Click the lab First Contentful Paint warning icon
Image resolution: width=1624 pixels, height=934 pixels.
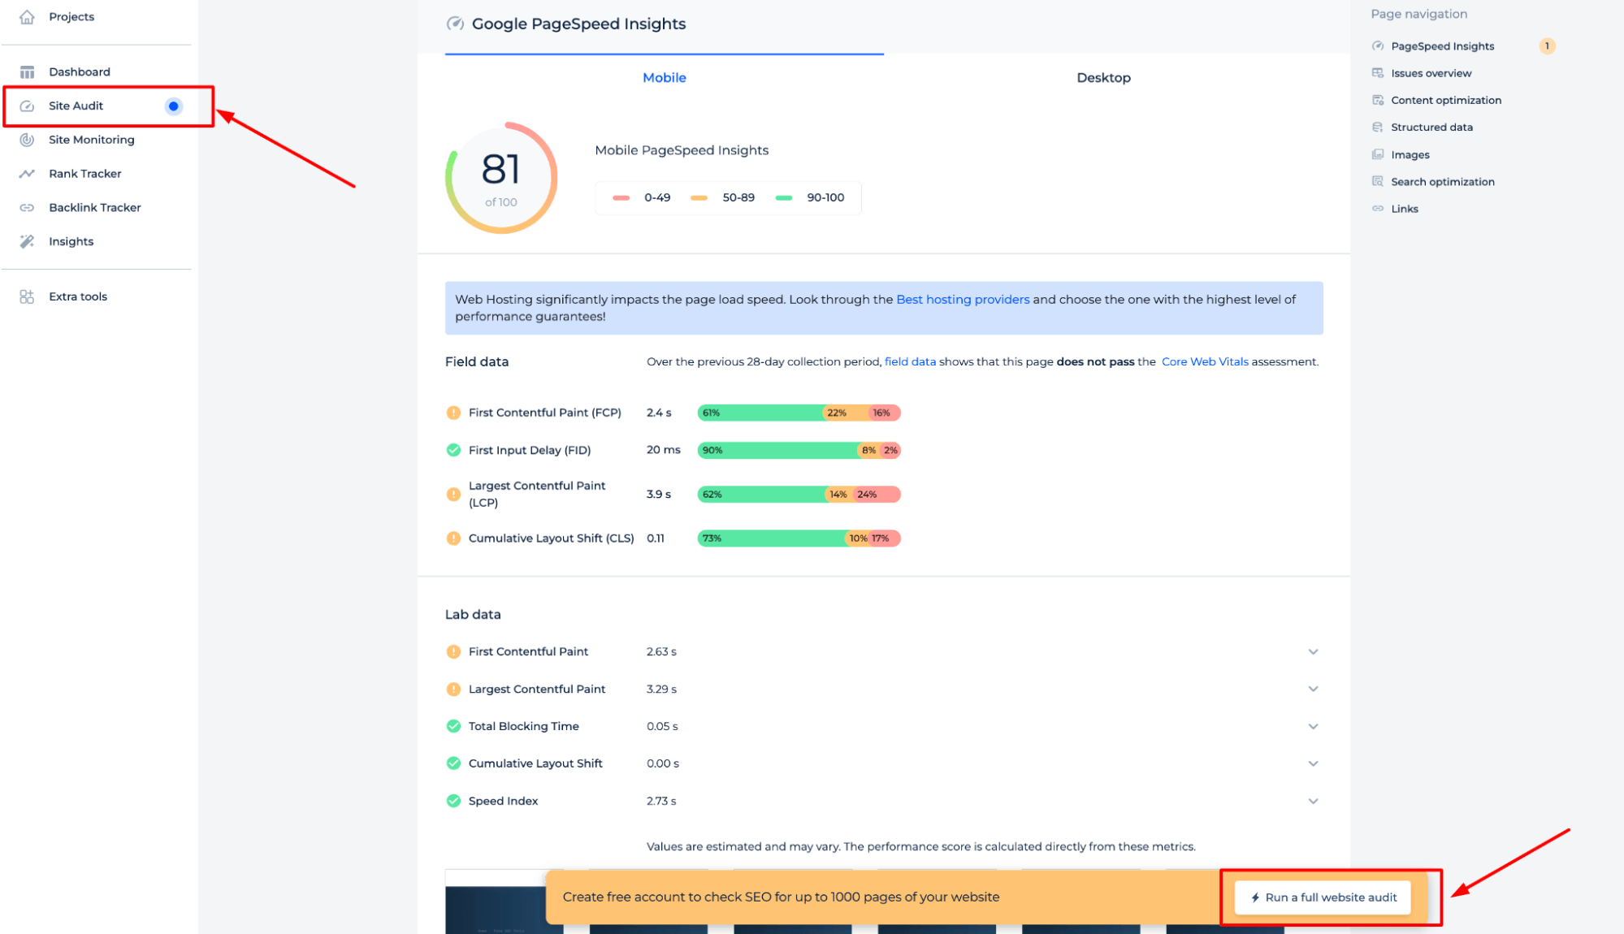point(453,651)
